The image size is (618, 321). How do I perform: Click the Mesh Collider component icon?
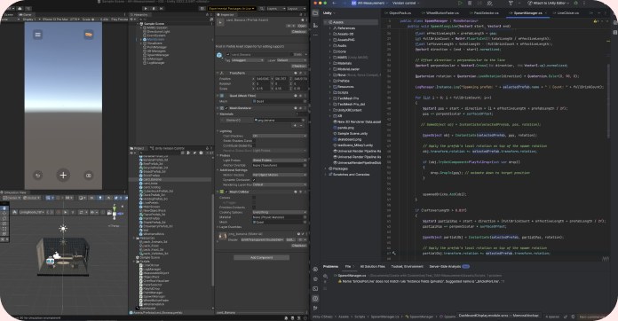222,192
